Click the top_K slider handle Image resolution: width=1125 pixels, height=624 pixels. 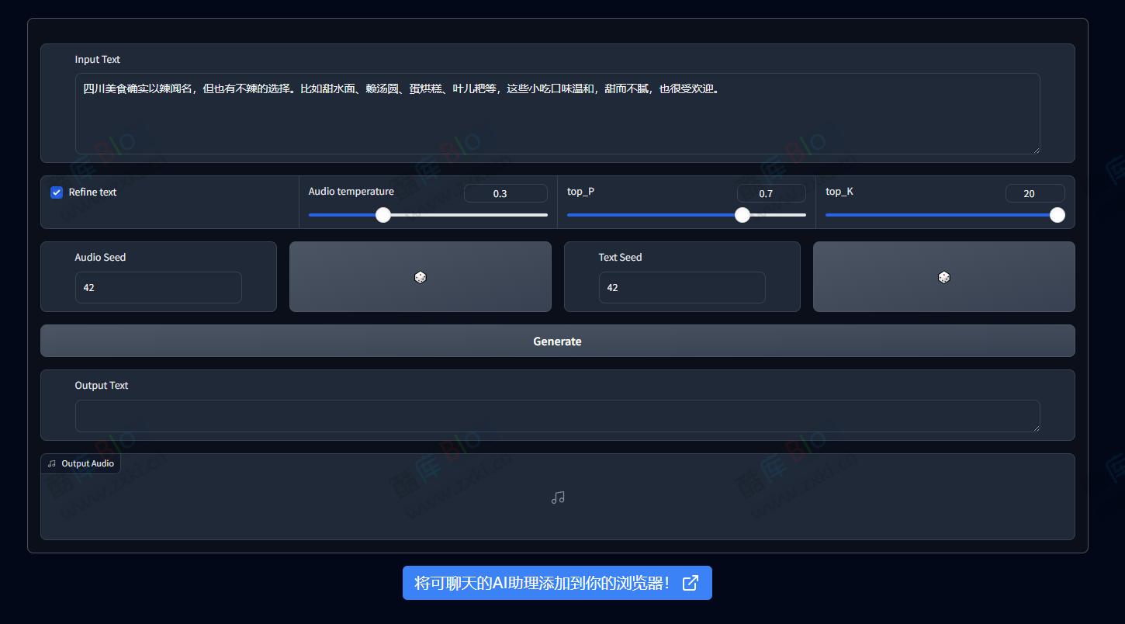coord(1057,215)
